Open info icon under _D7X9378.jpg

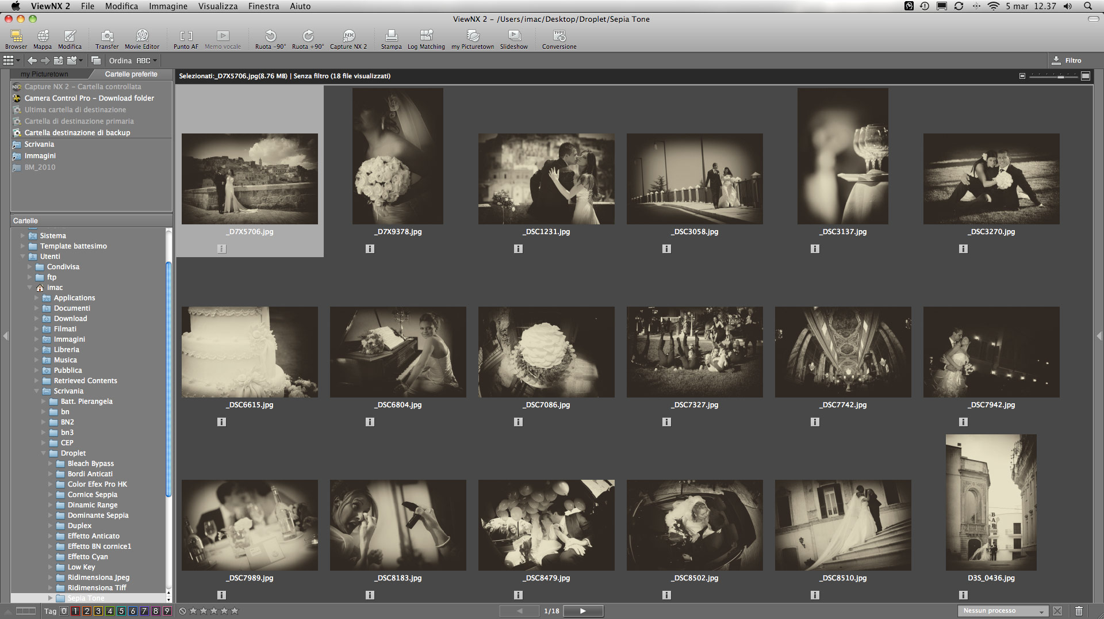pos(370,249)
